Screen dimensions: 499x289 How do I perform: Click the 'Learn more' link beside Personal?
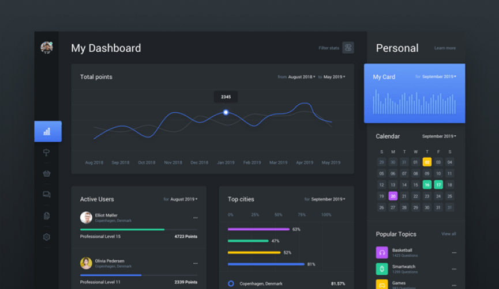pyautogui.click(x=445, y=48)
